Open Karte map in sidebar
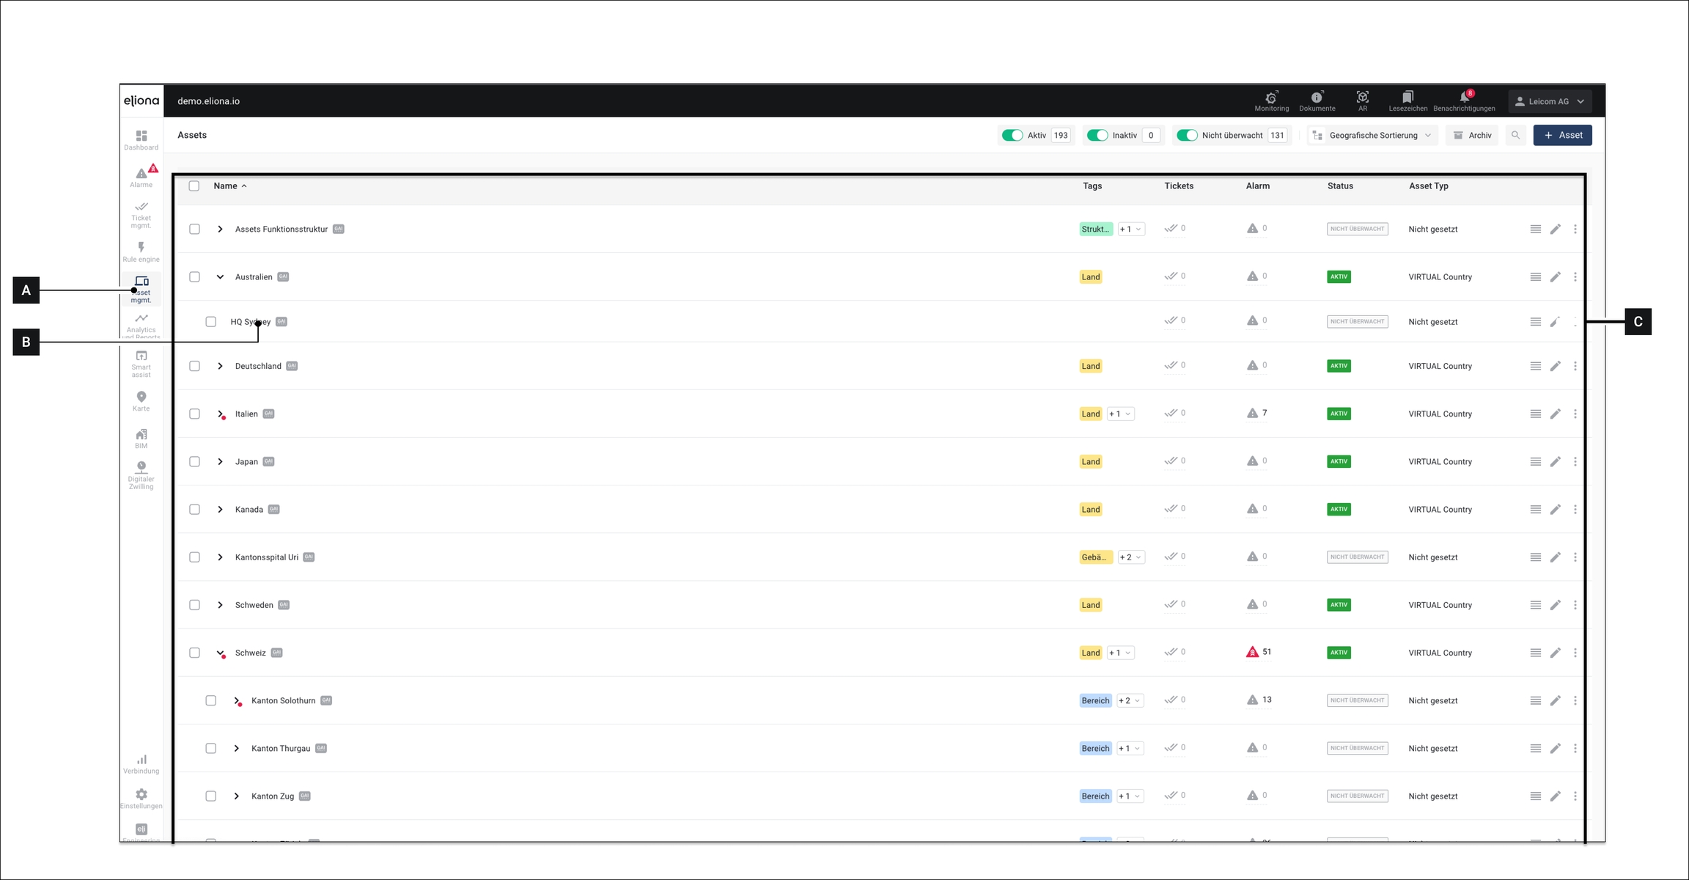 pos(141,401)
